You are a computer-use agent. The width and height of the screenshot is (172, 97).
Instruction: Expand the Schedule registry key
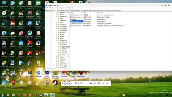[57, 32]
